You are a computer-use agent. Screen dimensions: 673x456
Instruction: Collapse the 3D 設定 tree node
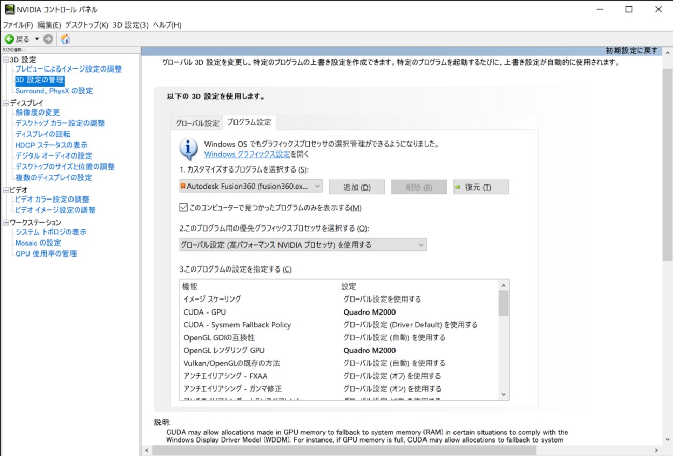(6, 60)
